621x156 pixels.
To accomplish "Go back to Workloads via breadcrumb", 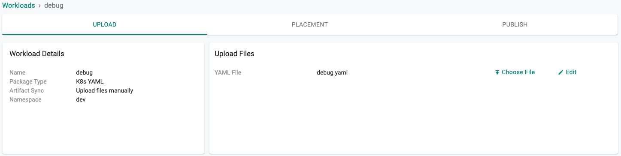I will click(x=18, y=6).
